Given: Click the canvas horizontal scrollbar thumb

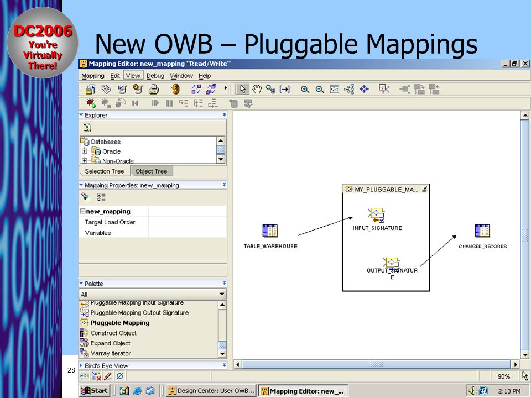Looking at the screenshot, I should (x=376, y=364).
